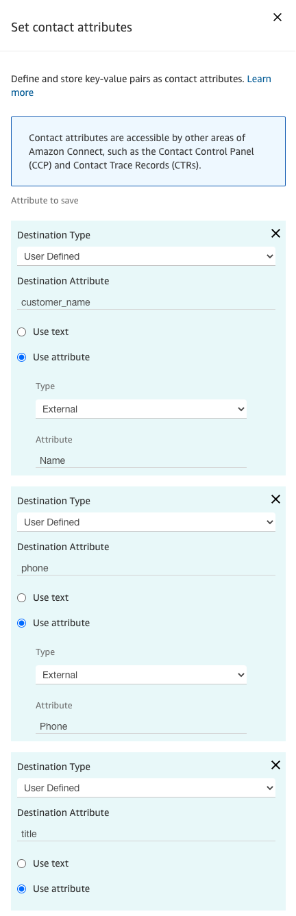Open Destination Type dropdown above customer_name
The height and width of the screenshot is (916, 296).
(x=146, y=256)
